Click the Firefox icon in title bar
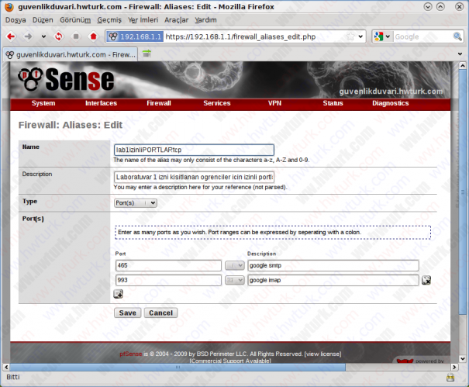The height and width of the screenshot is (387, 469). click(9, 6)
